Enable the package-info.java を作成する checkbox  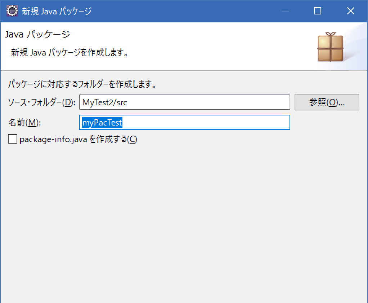click(x=13, y=139)
